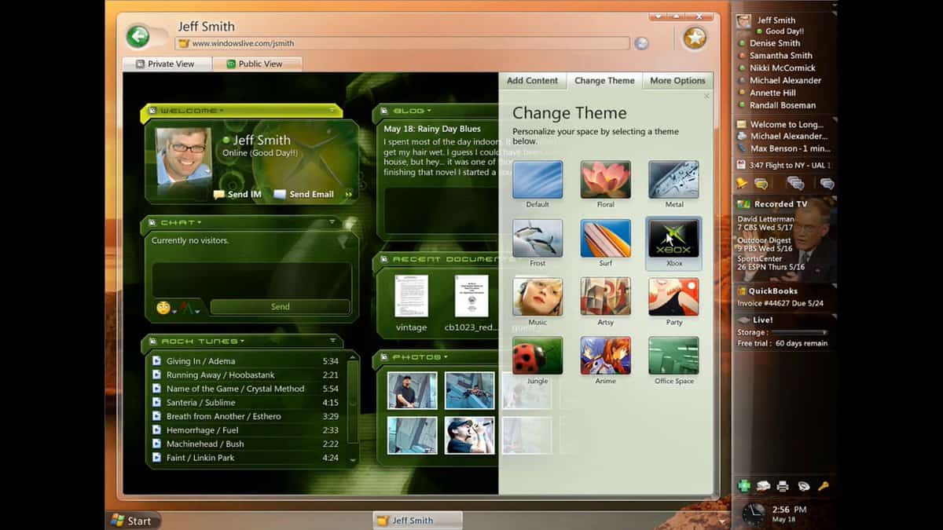This screenshot has width=943, height=530.
Task: Click the Send button in Chat
Action: point(280,307)
